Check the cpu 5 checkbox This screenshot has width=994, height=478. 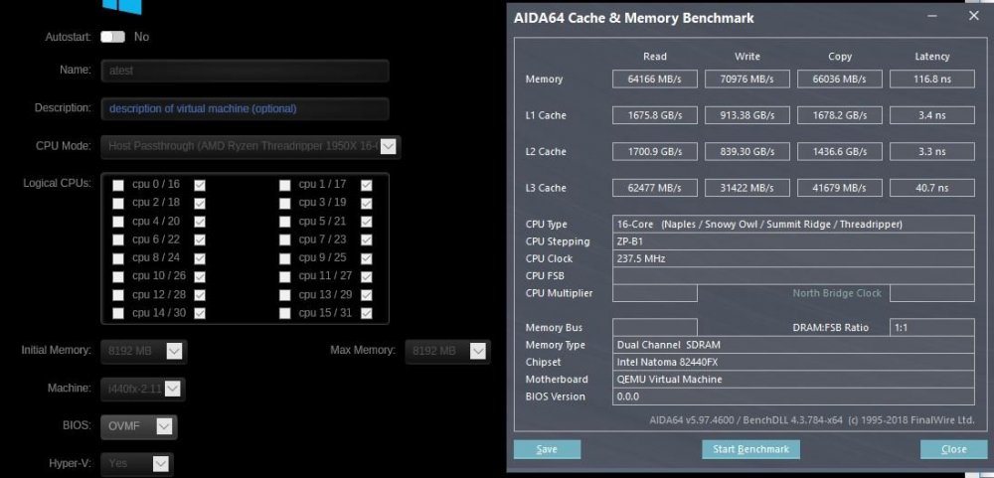[284, 222]
